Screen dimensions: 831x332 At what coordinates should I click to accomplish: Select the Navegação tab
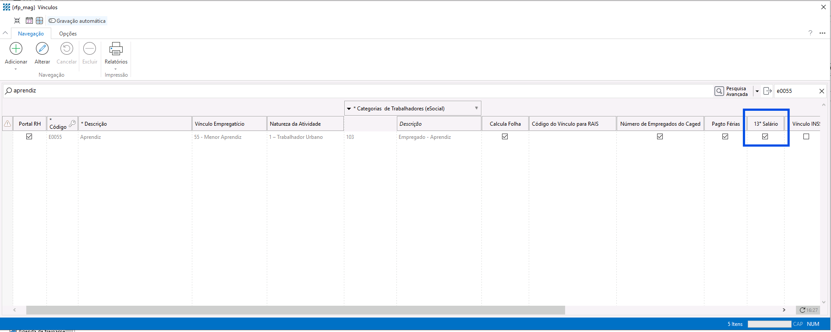[31, 34]
